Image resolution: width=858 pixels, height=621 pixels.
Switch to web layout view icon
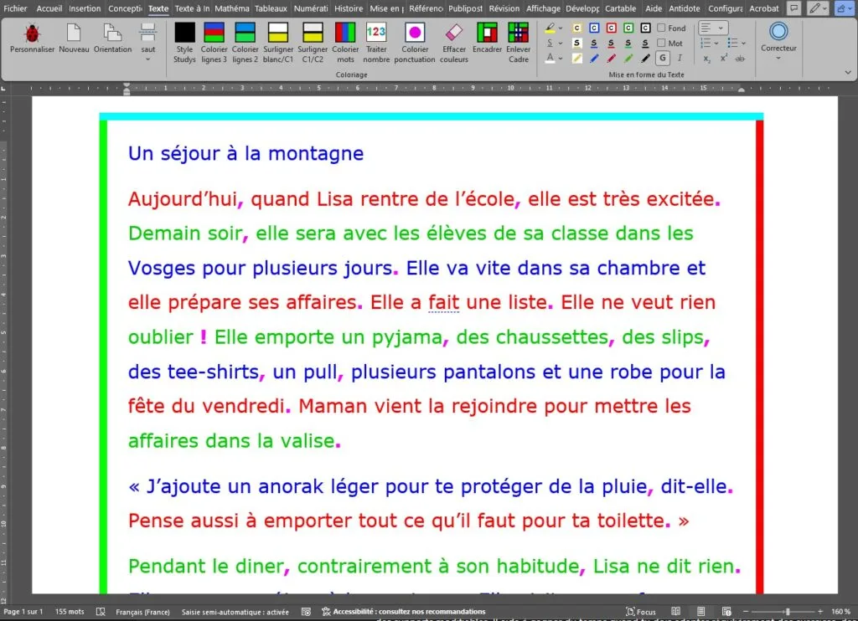coord(726,612)
